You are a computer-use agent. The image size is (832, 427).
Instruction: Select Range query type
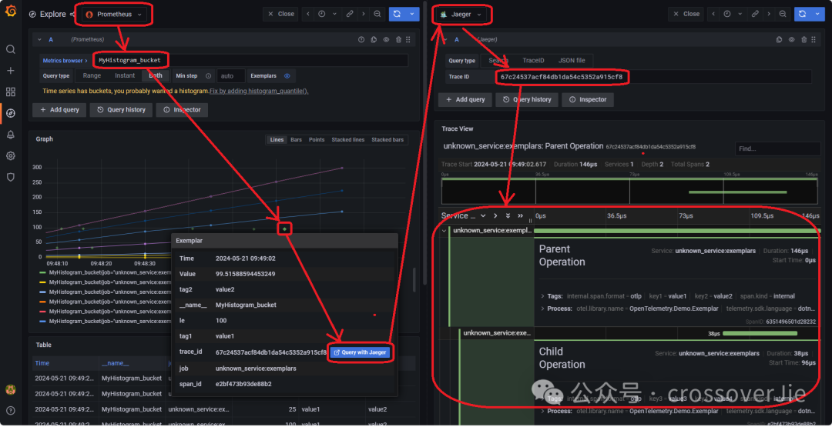coord(92,75)
